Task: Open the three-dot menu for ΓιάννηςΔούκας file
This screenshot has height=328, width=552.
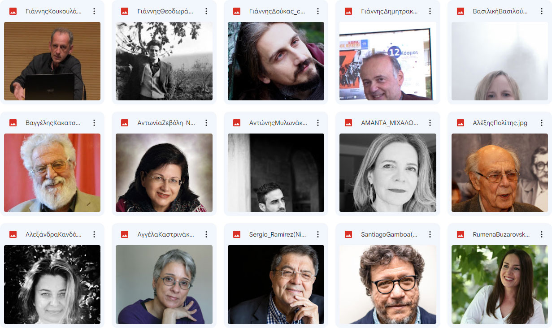Action: (318, 11)
